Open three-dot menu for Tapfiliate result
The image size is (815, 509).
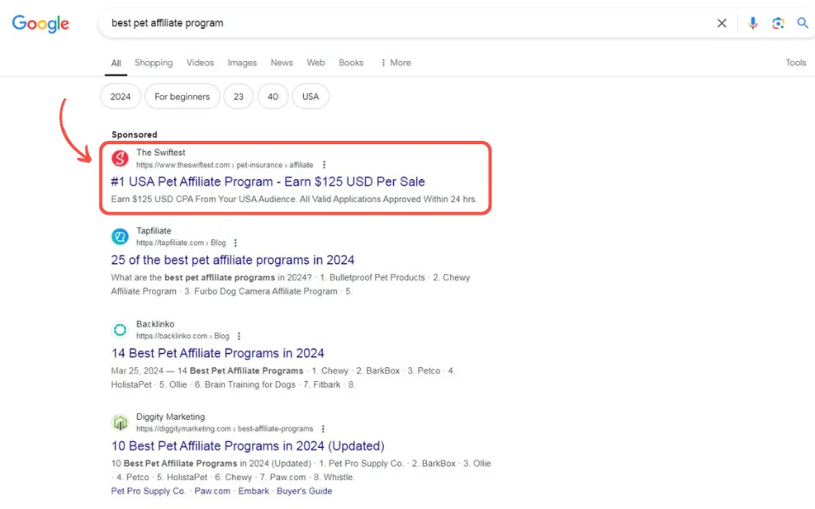click(236, 243)
